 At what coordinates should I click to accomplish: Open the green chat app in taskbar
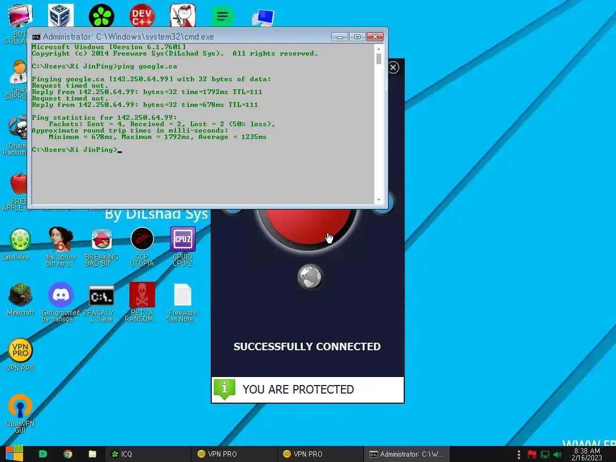[x=43, y=454]
